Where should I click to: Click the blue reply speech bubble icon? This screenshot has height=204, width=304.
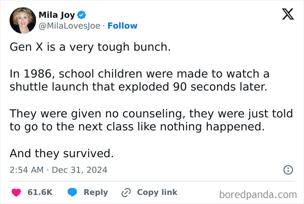pyautogui.click(x=73, y=192)
